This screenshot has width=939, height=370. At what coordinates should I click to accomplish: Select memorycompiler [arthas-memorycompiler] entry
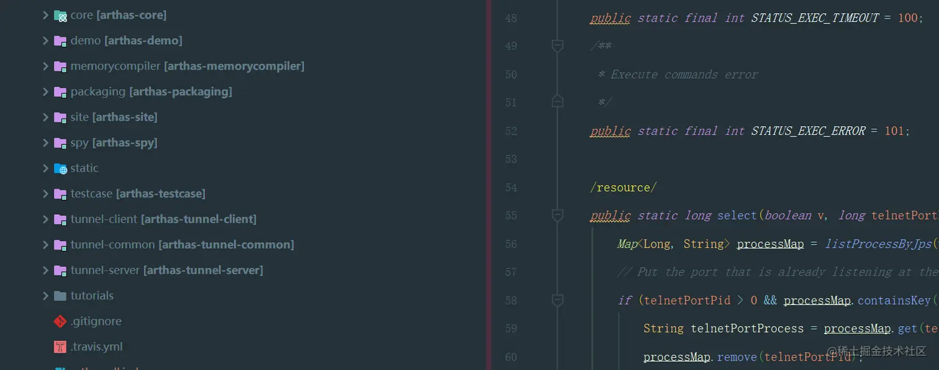(188, 66)
